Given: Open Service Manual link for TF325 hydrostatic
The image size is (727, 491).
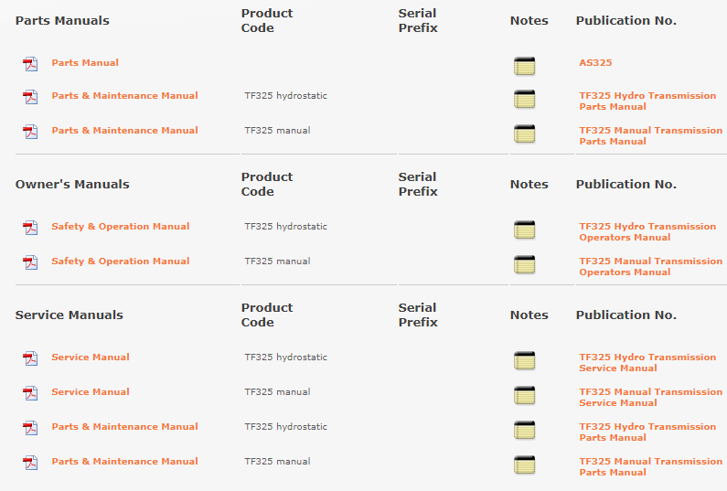Looking at the screenshot, I should 91,358.
